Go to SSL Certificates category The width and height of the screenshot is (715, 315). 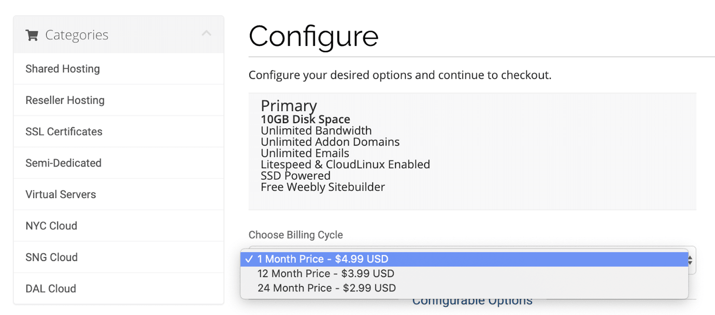pyautogui.click(x=119, y=132)
